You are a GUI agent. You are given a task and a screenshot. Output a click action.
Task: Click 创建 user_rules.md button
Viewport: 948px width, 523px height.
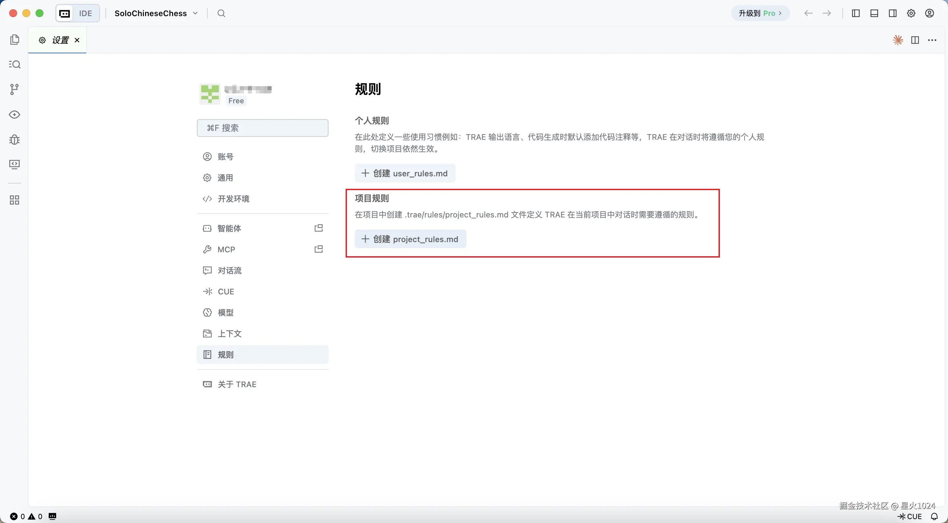click(405, 173)
